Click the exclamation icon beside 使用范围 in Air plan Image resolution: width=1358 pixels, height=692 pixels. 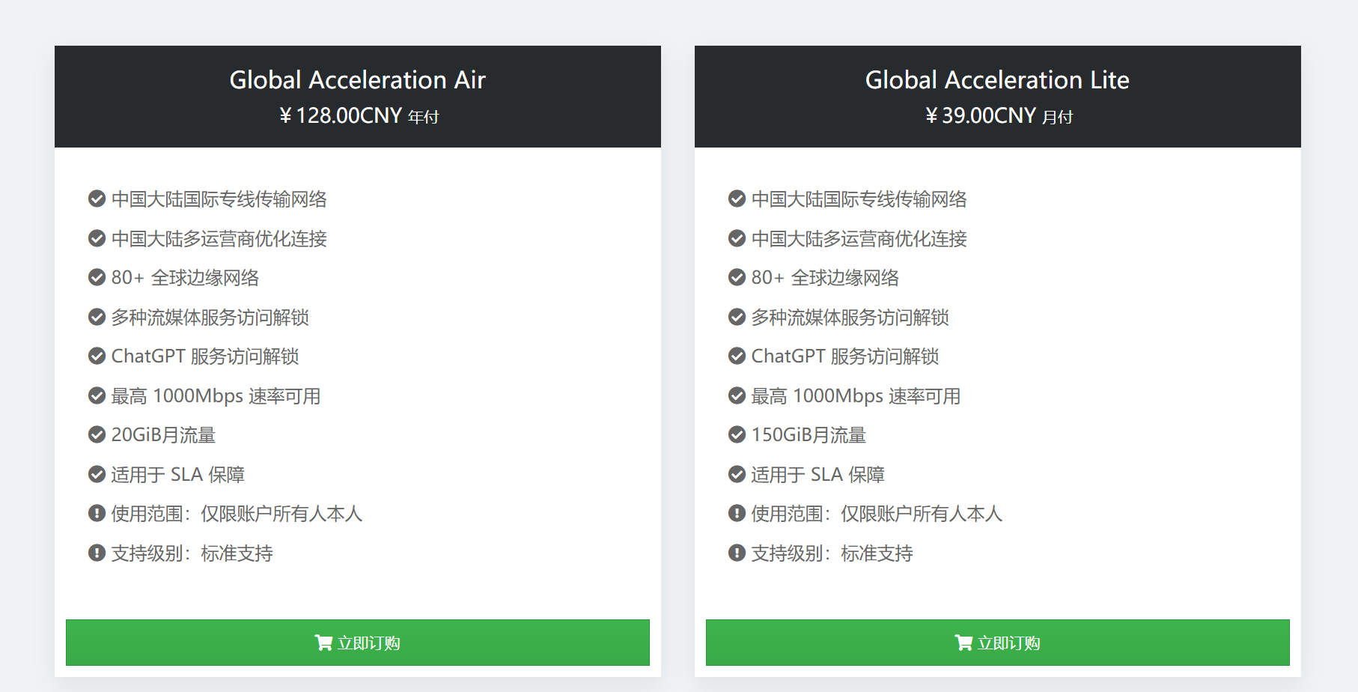click(97, 513)
